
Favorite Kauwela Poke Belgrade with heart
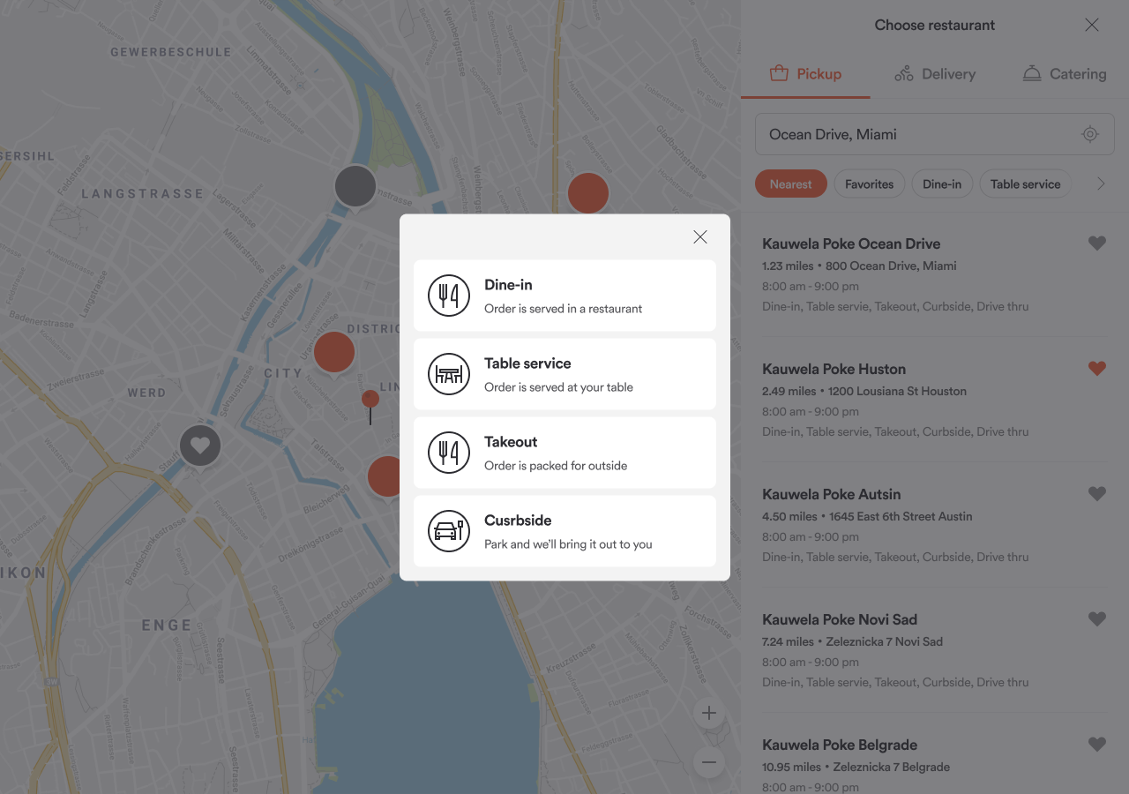[1097, 745]
